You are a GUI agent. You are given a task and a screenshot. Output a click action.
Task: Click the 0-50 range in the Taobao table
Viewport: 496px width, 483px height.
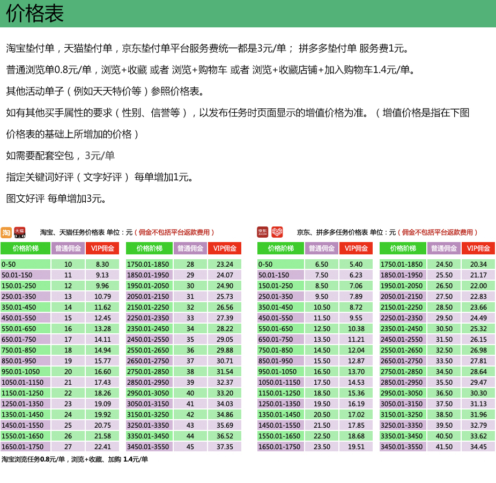(x=26, y=264)
